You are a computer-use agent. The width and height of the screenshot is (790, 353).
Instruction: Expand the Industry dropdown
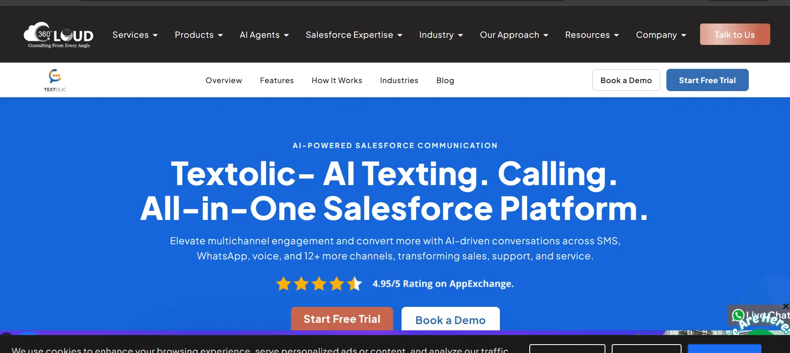(441, 35)
